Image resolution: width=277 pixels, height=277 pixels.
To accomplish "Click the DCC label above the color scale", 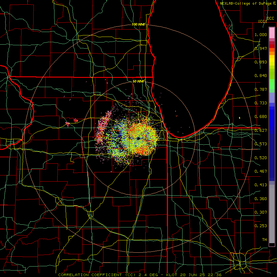I will 270,18.
